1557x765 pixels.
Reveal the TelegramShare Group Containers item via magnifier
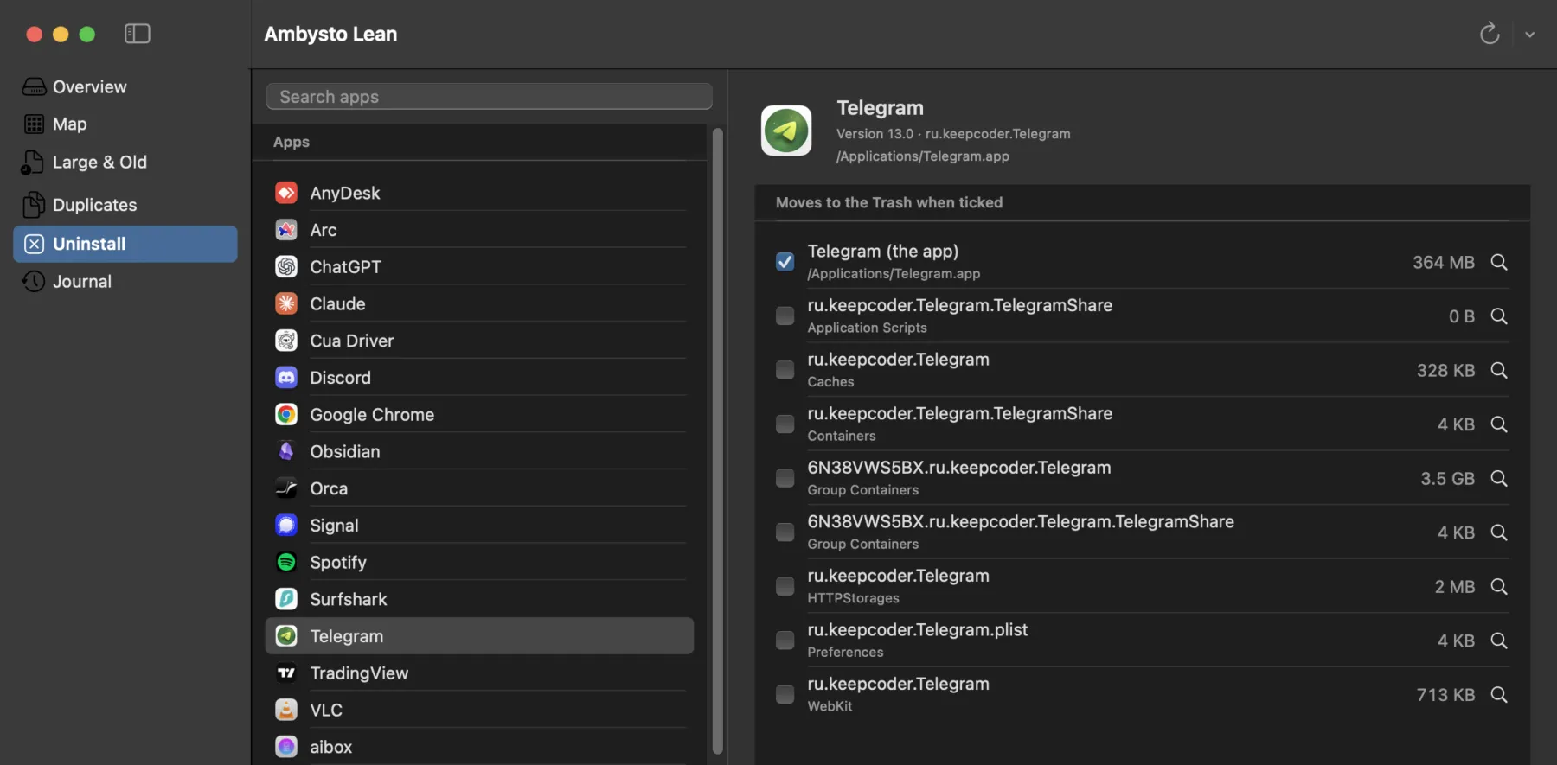[1499, 532]
